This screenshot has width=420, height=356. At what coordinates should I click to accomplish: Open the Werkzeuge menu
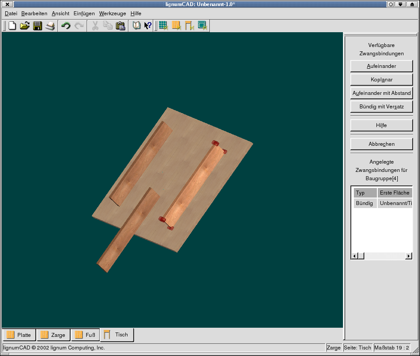coord(112,13)
